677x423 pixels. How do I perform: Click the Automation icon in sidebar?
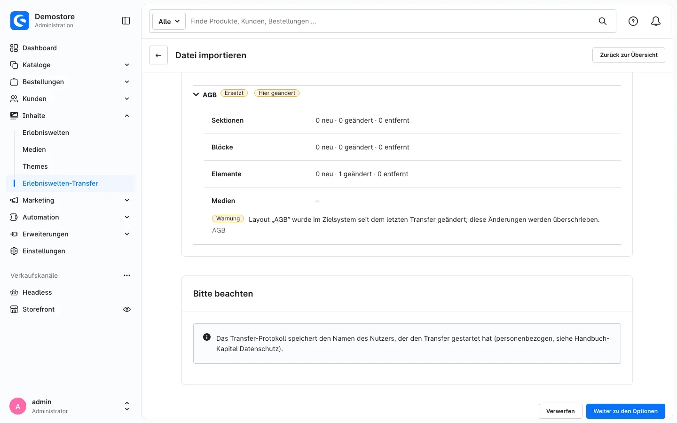pos(14,217)
